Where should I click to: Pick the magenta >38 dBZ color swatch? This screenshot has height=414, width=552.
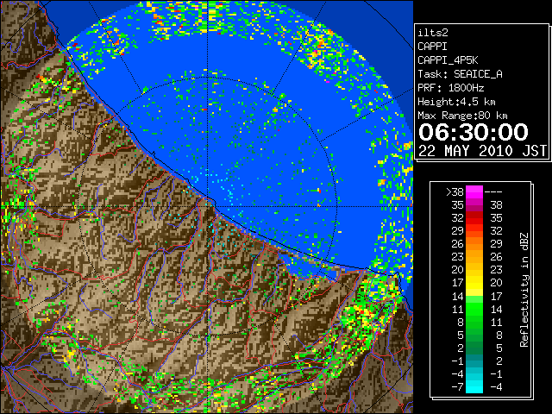coord(474,192)
